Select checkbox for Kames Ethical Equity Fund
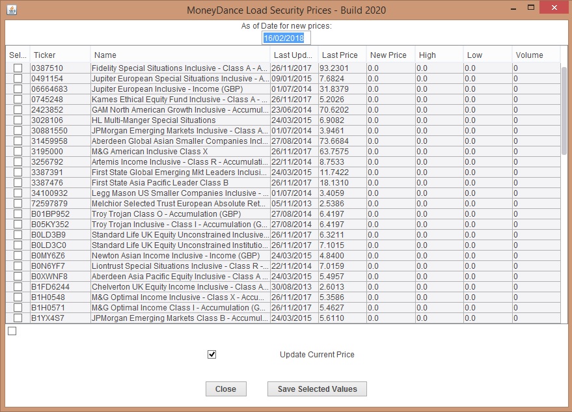 coord(18,100)
